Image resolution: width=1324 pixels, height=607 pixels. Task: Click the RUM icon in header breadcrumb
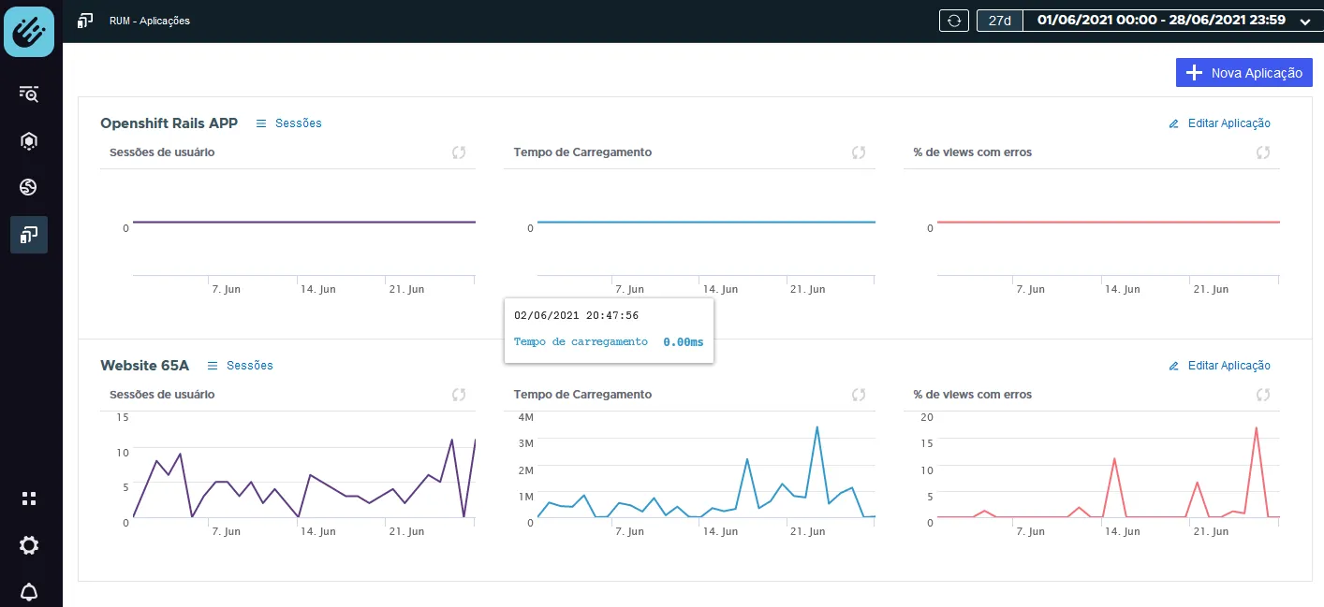(x=86, y=21)
